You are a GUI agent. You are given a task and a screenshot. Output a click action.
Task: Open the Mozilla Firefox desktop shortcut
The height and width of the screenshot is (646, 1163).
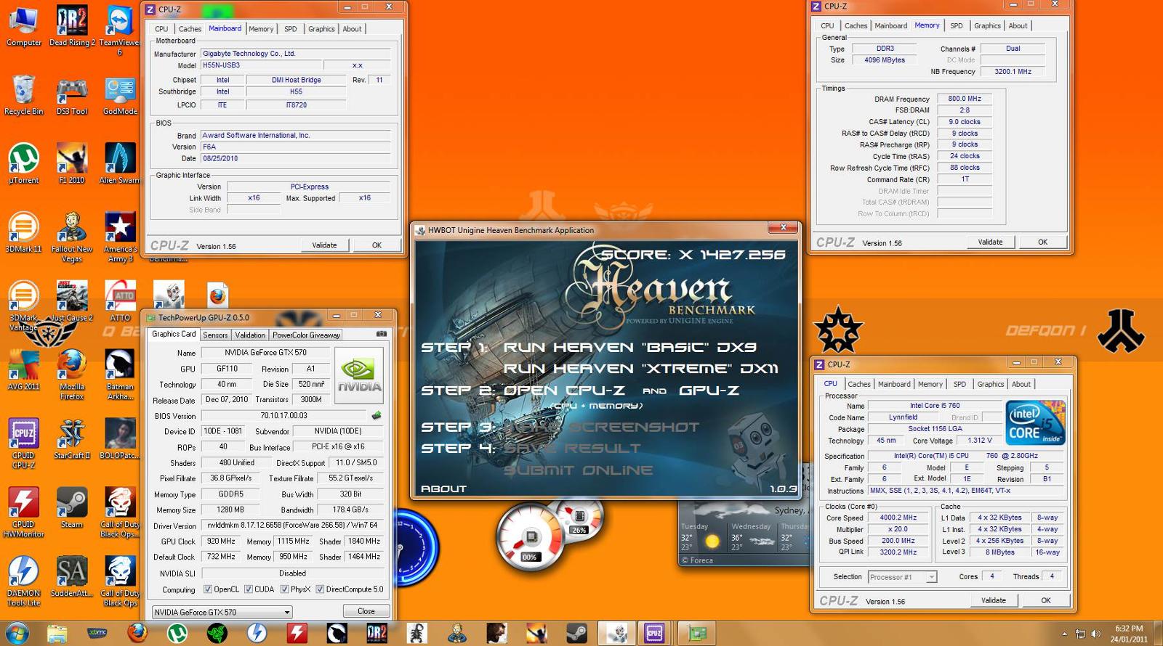(72, 375)
